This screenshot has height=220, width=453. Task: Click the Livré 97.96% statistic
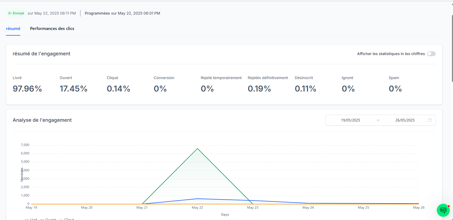tap(27, 89)
